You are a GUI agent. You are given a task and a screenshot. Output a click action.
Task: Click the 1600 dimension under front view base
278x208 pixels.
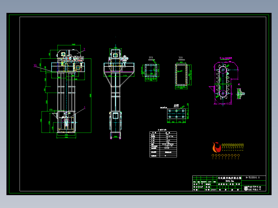(x=66, y=135)
